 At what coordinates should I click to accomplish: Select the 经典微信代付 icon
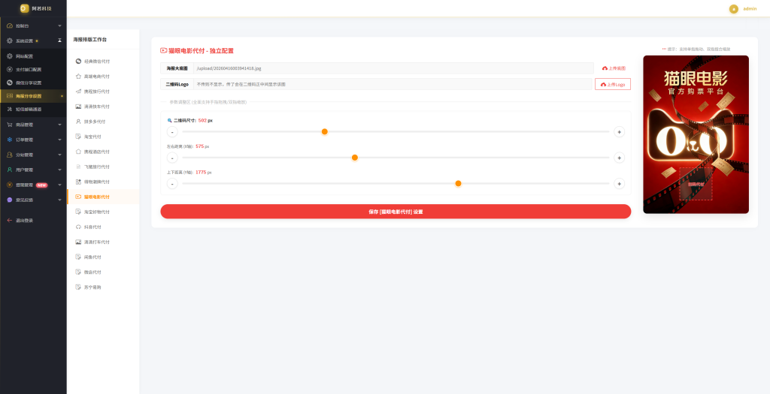(78, 62)
